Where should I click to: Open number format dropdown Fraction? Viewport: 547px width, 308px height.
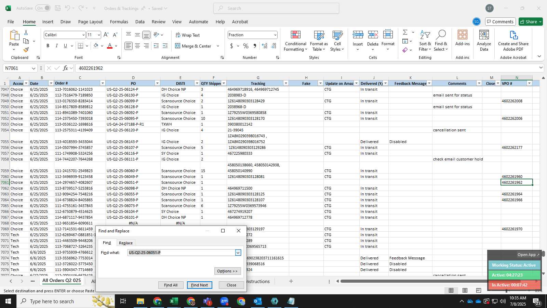point(275,35)
